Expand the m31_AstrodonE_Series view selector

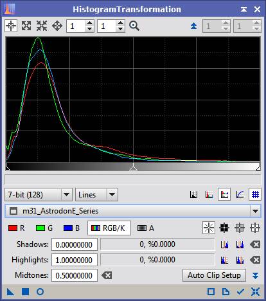tap(133, 211)
